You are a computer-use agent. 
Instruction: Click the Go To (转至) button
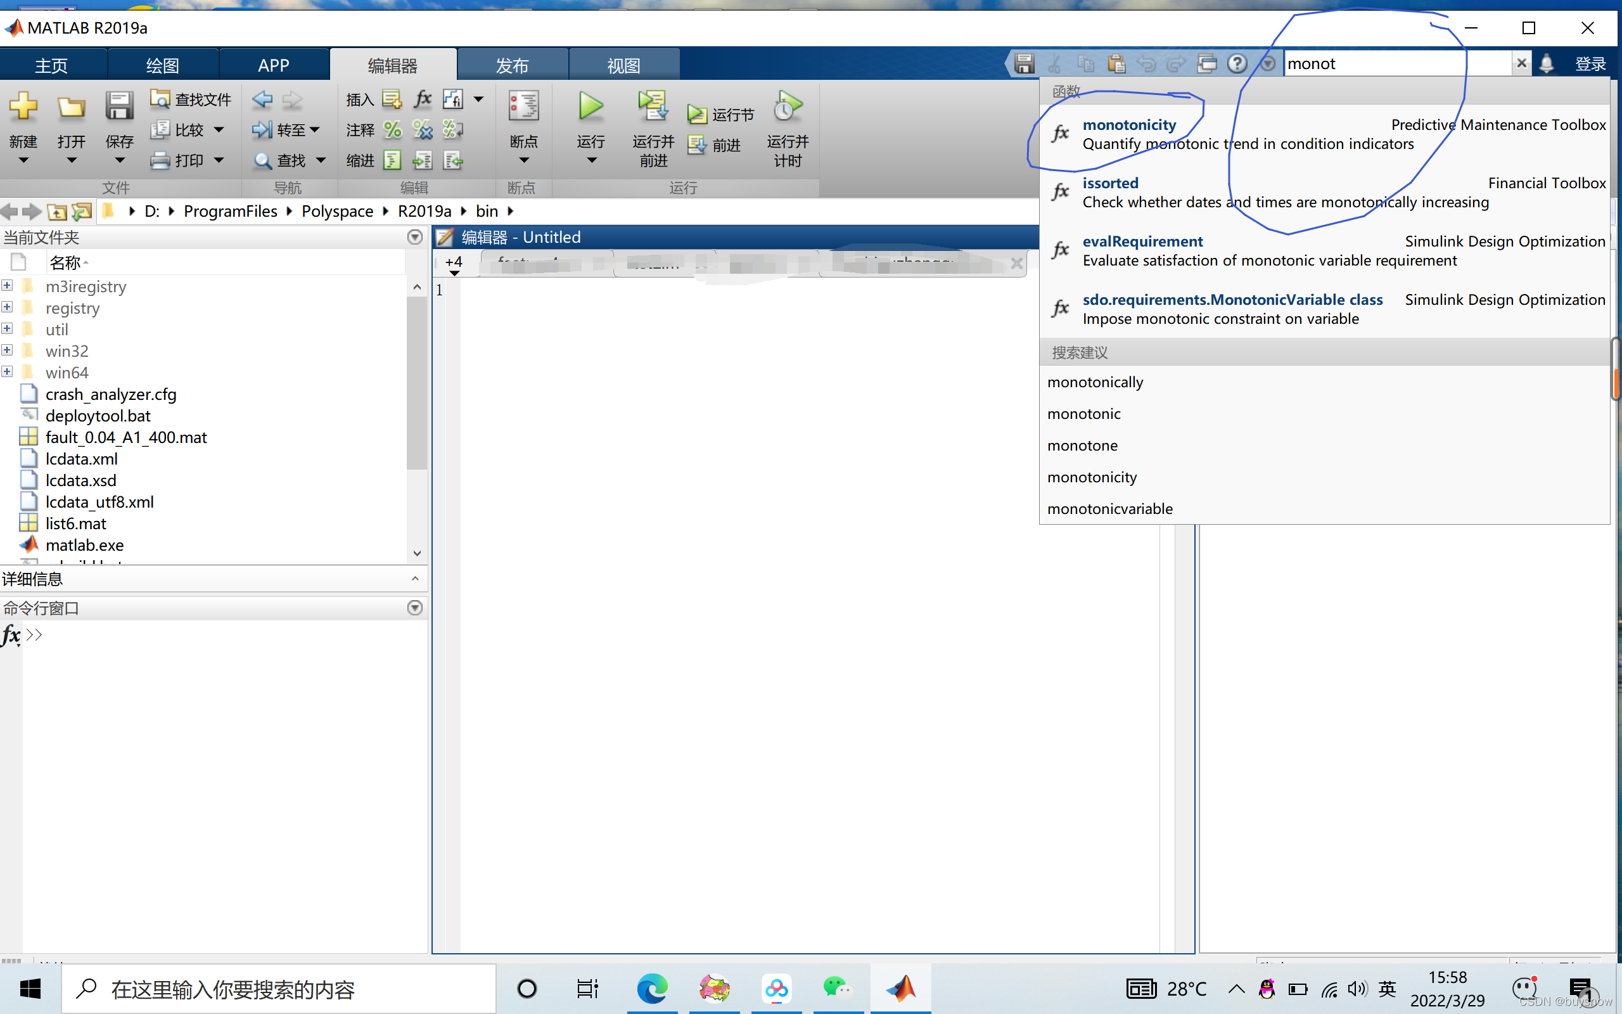tap(286, 129)
